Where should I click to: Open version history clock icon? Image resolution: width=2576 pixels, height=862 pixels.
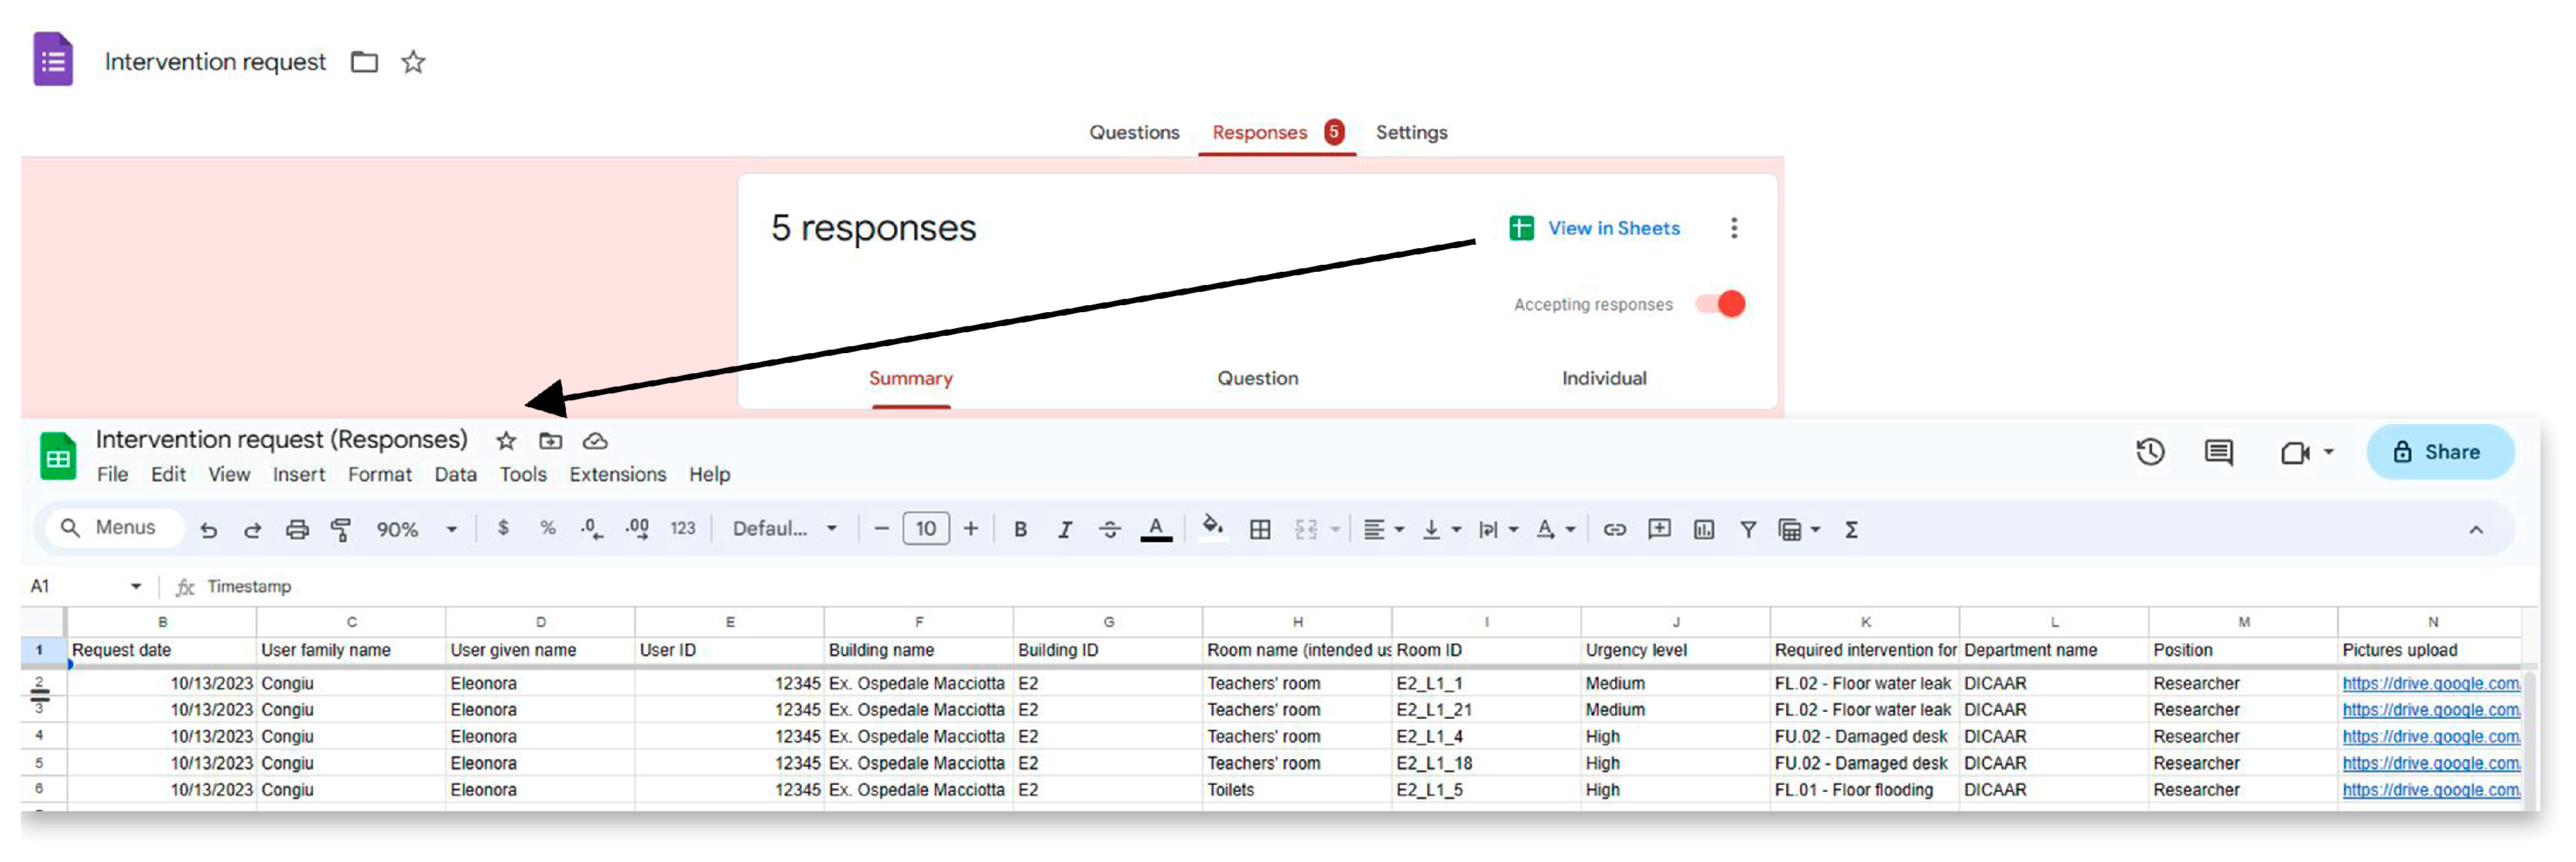(x=2150, y=452)
